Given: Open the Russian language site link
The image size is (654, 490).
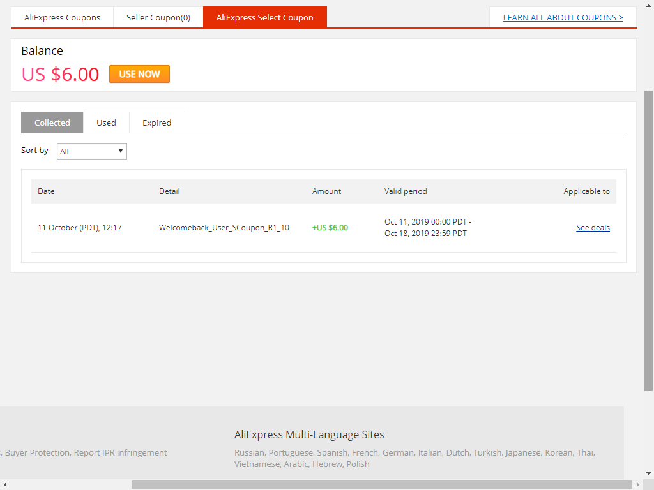Looking at the screenshot, I should [x=249, y=452].
